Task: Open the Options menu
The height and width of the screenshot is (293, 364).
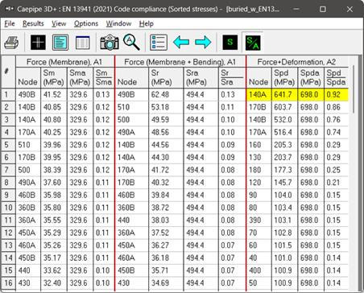Action: point(86,23)
